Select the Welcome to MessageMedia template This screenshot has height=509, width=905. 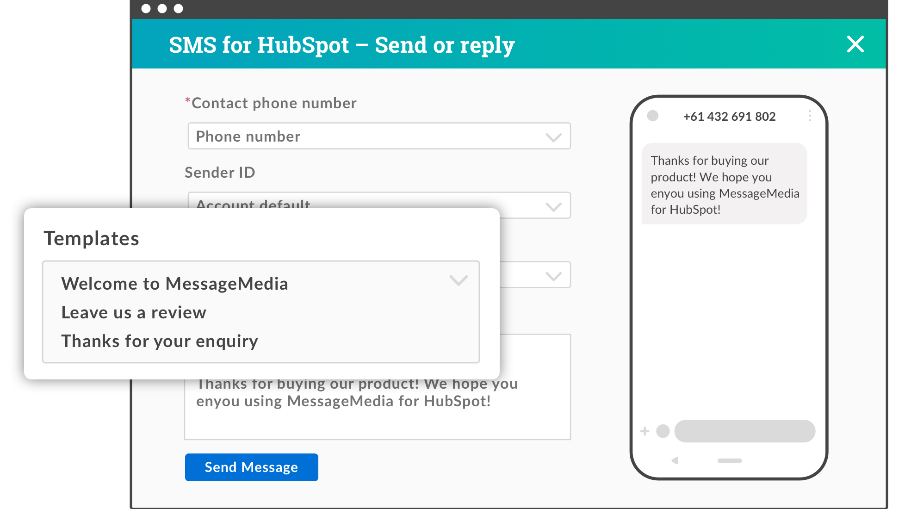(174, 283)
